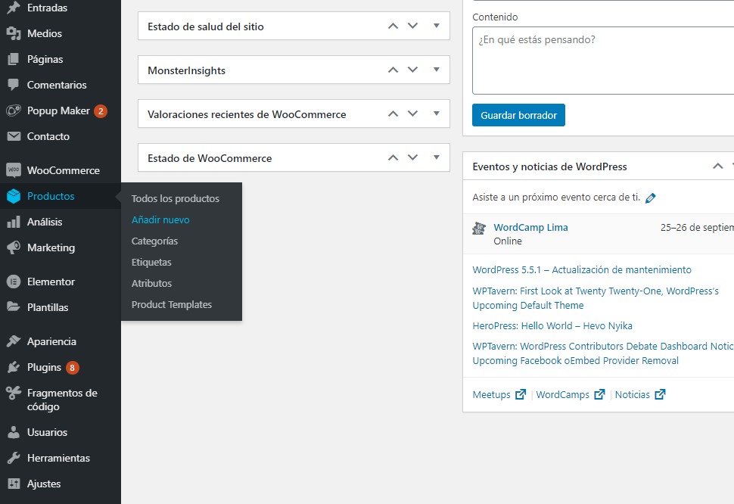Toggle Estado de salud del sitio panel triangle
The height and width of the screenshot is (504, 734).
[437, 26]
